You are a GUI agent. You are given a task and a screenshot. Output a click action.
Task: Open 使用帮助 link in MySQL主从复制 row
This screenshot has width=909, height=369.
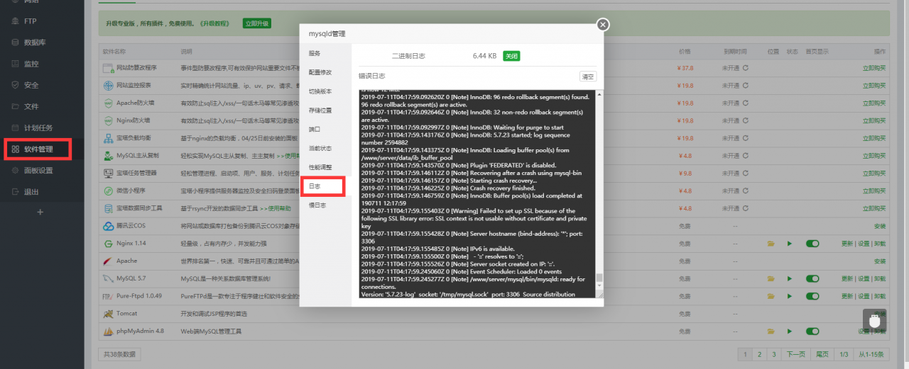click(290, 156)
